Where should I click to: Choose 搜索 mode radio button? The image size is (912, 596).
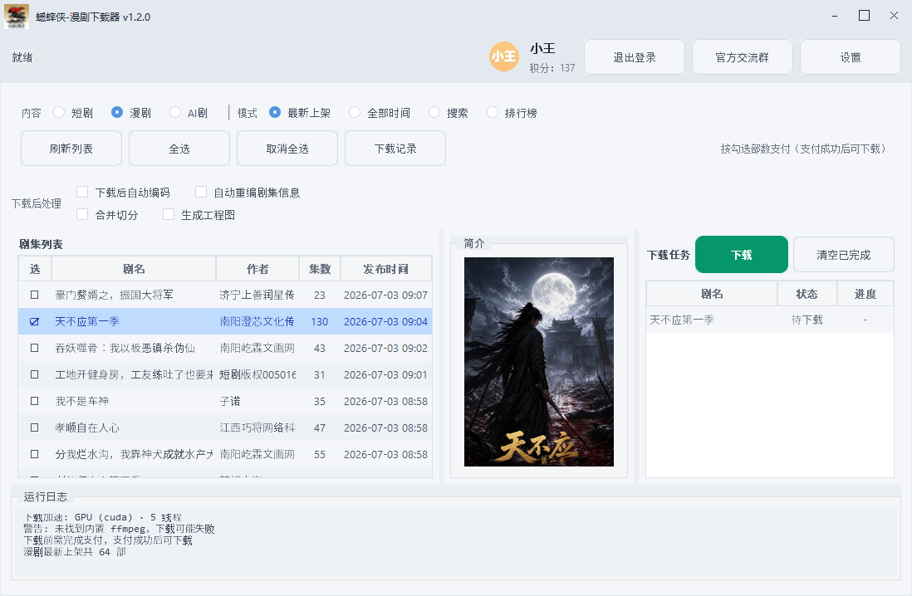(x=434, y=112)
